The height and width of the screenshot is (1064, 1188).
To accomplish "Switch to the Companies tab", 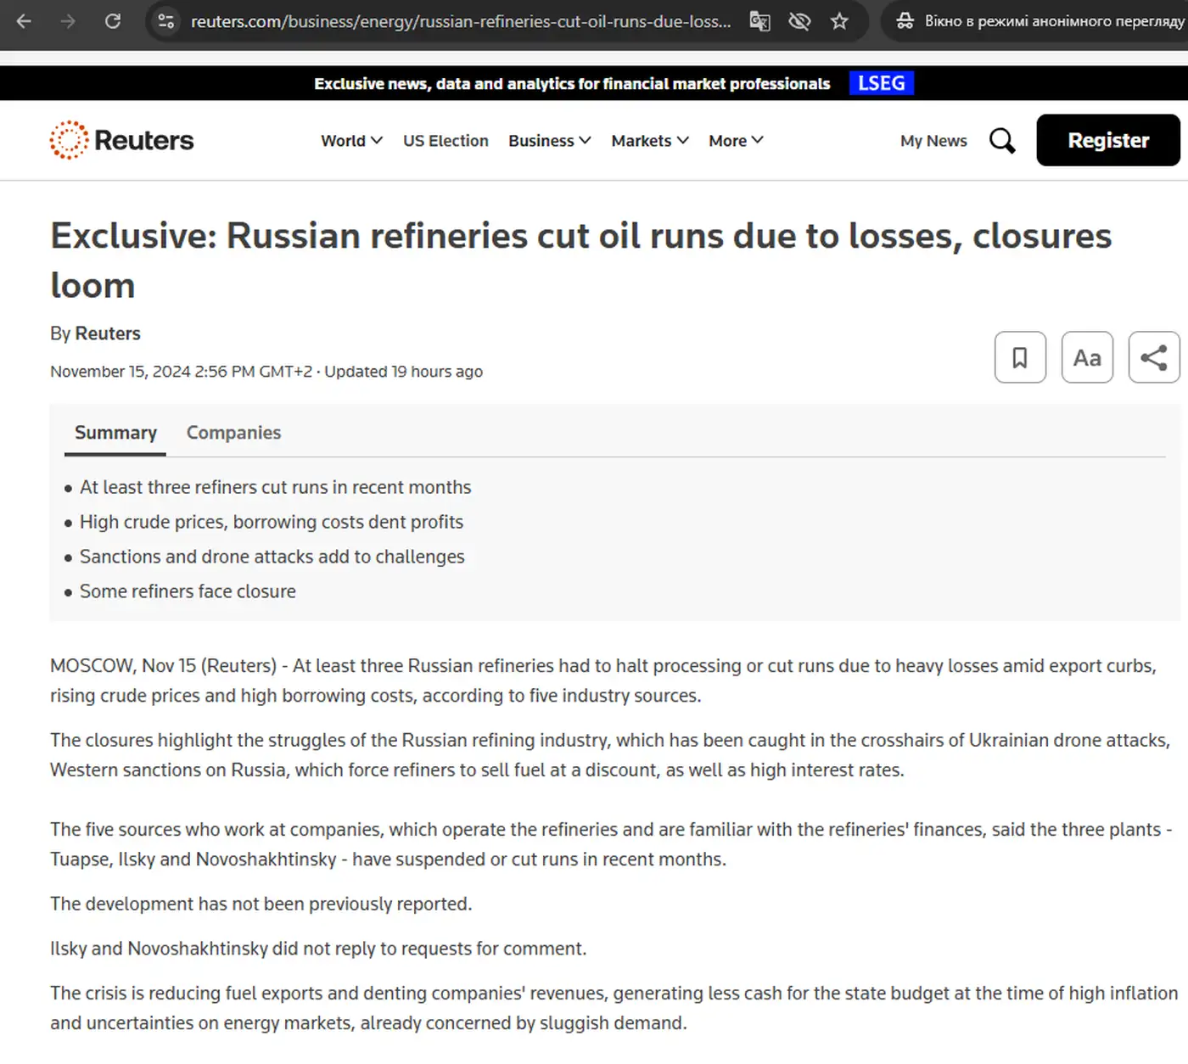I will 233,433.
